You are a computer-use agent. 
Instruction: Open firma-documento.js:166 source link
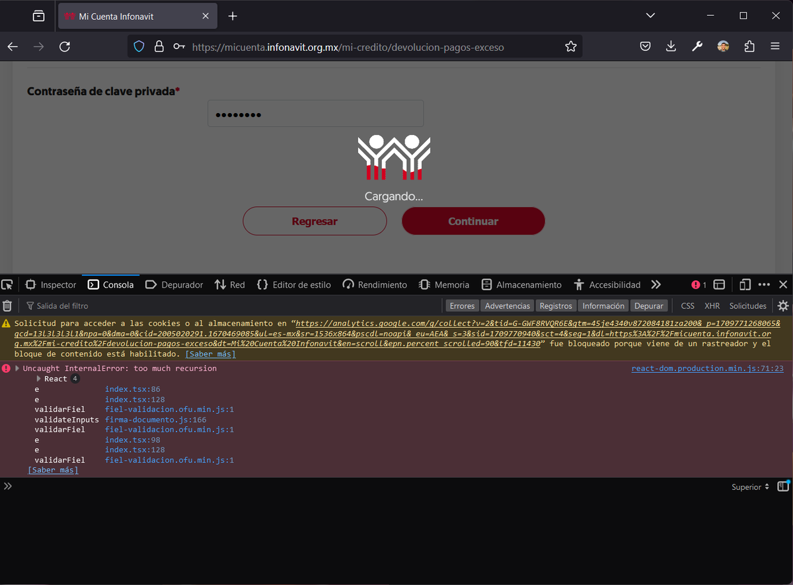point(156,420)
